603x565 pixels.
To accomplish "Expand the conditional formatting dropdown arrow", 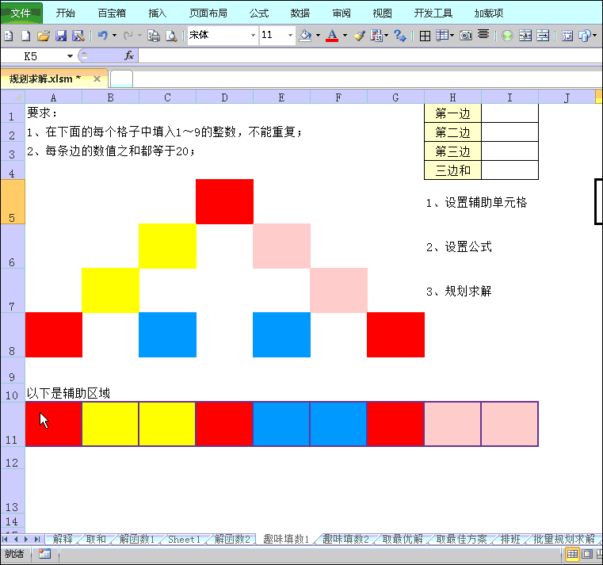I will click(x=386, y=36).
